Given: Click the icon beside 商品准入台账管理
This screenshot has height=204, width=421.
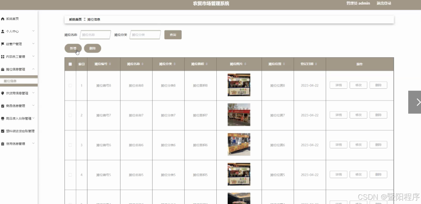Looking at the screenshot, I should pyautogui.click(x=3, y=118).
